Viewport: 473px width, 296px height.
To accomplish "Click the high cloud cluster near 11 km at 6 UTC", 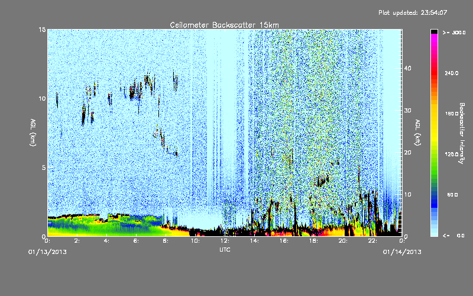I will click(x=136, y=90).
